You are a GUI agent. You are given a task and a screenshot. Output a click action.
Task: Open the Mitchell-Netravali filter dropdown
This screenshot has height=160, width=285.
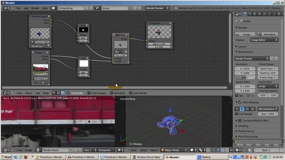tap(268, 109)
